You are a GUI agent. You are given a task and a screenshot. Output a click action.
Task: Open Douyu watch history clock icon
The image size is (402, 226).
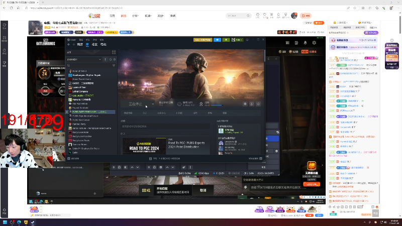(258, 16)
